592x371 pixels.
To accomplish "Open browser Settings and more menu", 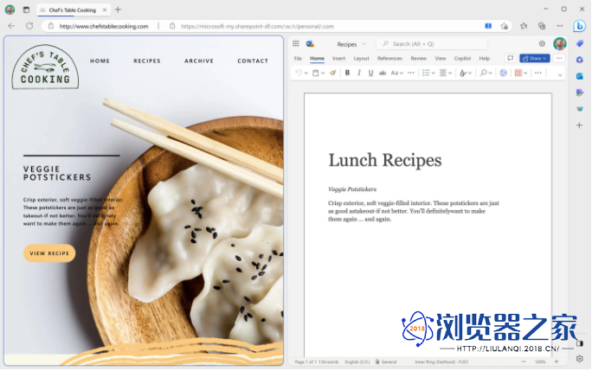I will pos(560,26).
